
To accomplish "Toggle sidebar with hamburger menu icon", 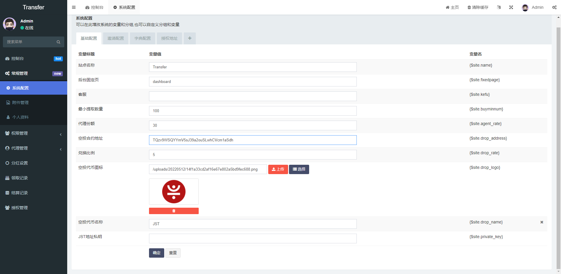I will [x=74, y=7].
